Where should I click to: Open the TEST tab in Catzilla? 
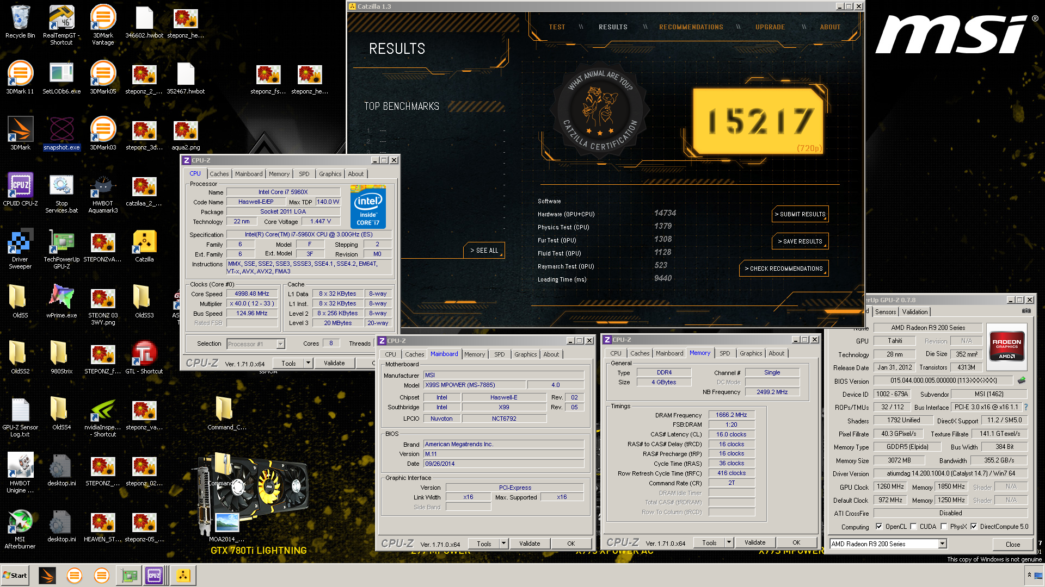tap(557, 27)
